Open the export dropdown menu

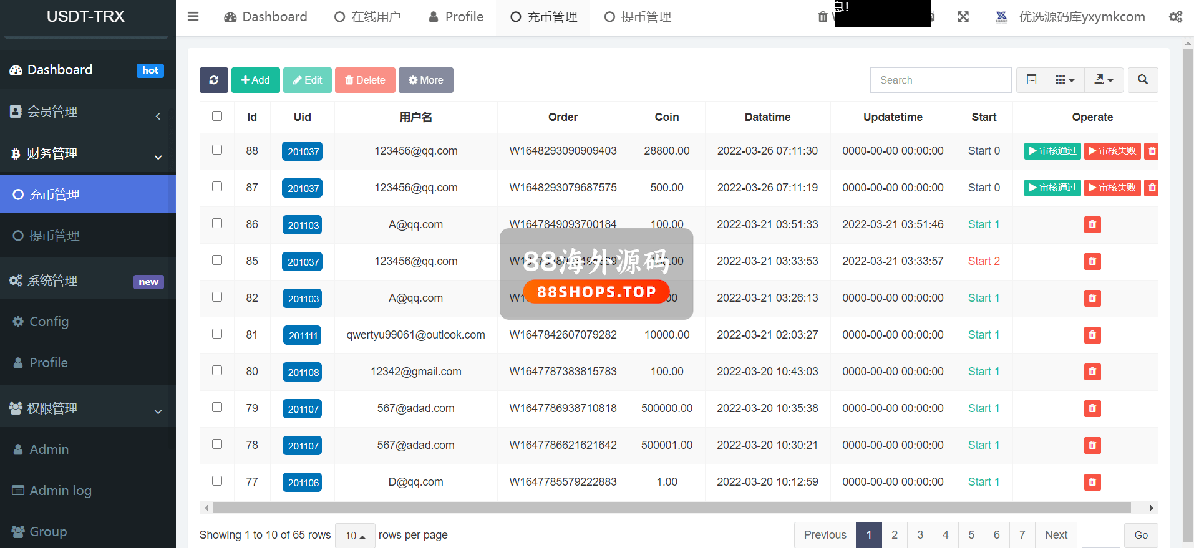pyautogui.click(x=1104, y=80)
